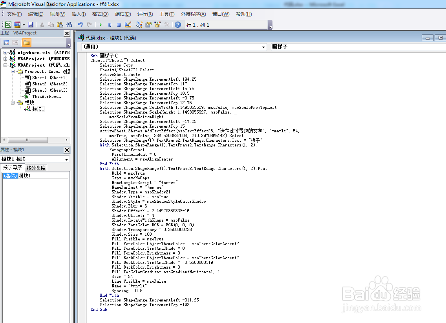Click the Cut scissors icon
Viewport: 446px width, 323px height.
click(42, 25)
